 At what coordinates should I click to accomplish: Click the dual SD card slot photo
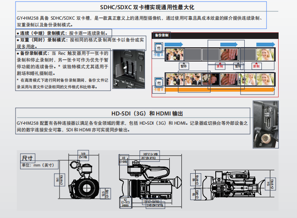click(129, 69)
